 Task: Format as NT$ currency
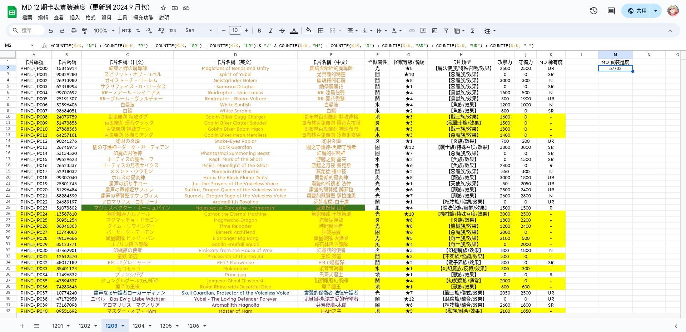click(126, 31)
